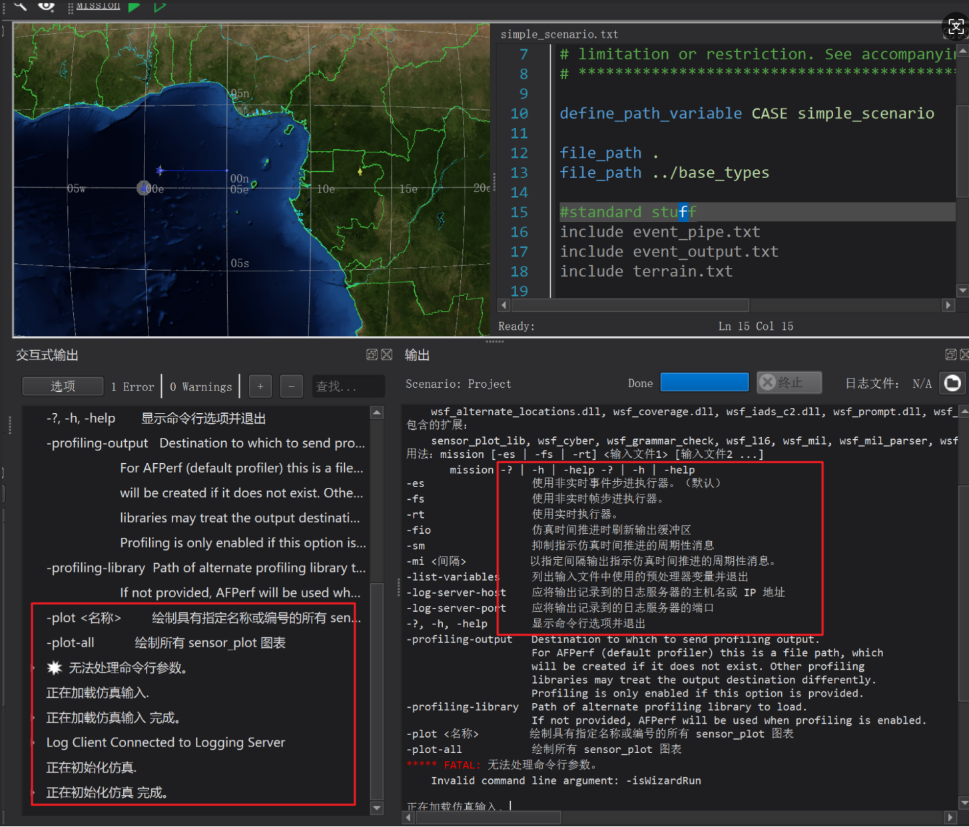Click the outlined green play icon

click(x=160, y=7)
